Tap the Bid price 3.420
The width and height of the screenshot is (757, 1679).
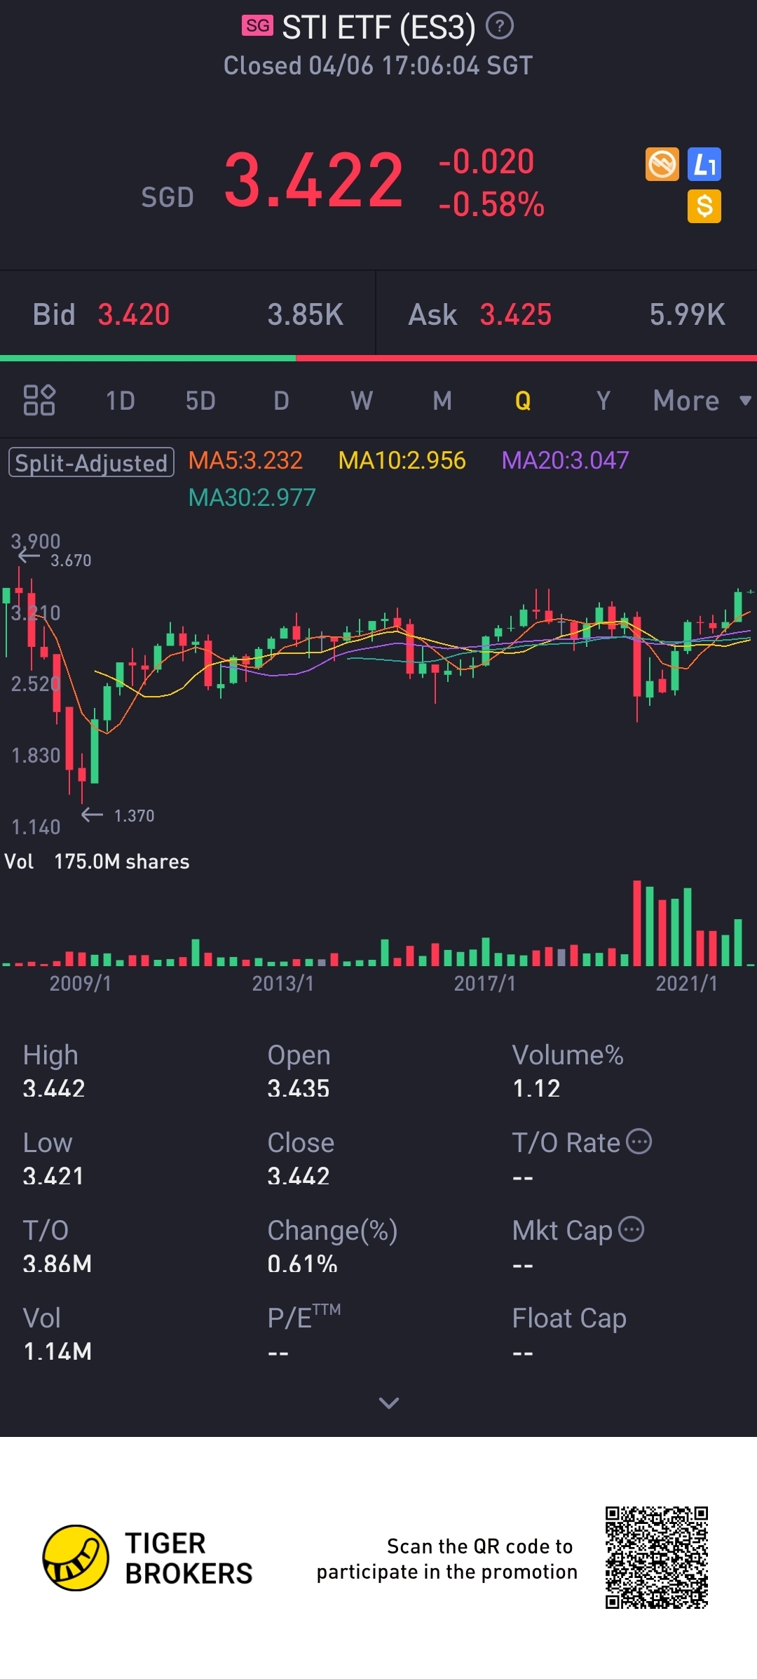pos(134,314)
